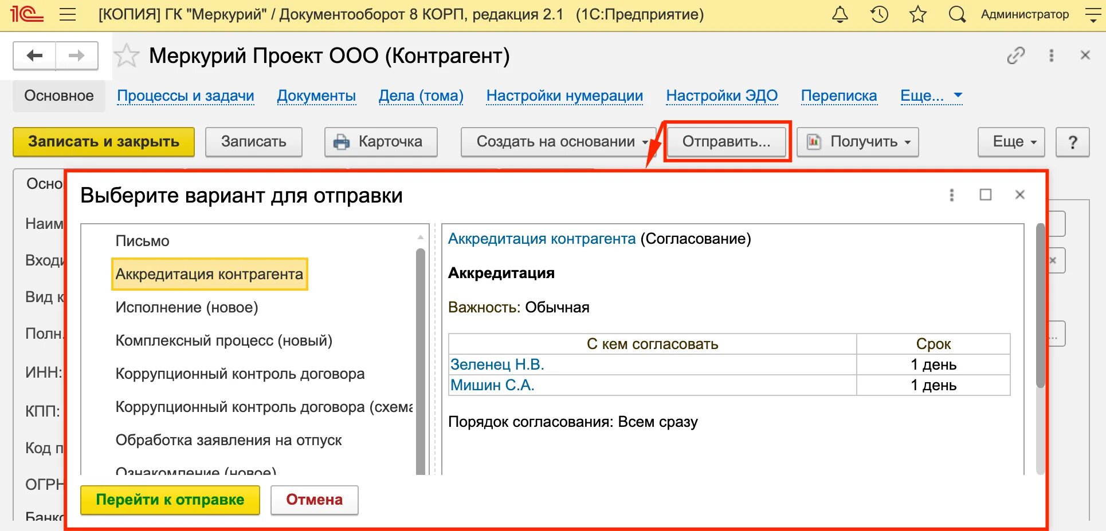Open the dialog's three-dot options menu

[952, 195]
